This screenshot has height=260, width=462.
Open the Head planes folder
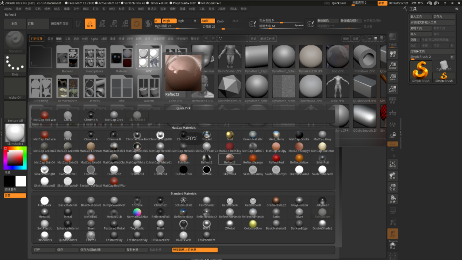[94, 59]
